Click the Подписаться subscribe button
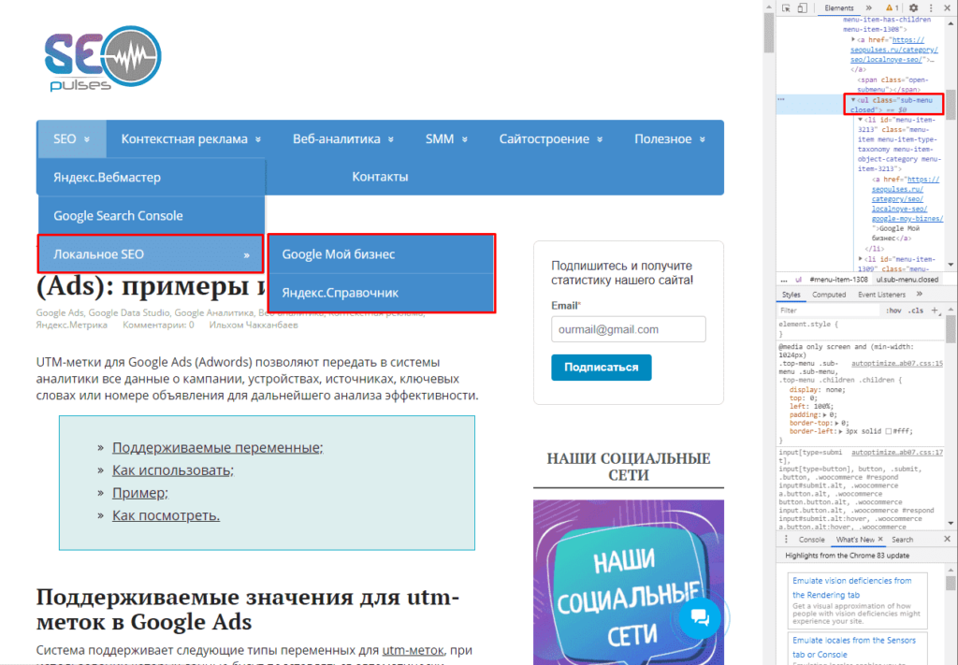This screenshot has height=665, width=958. (x=602, y=367)
